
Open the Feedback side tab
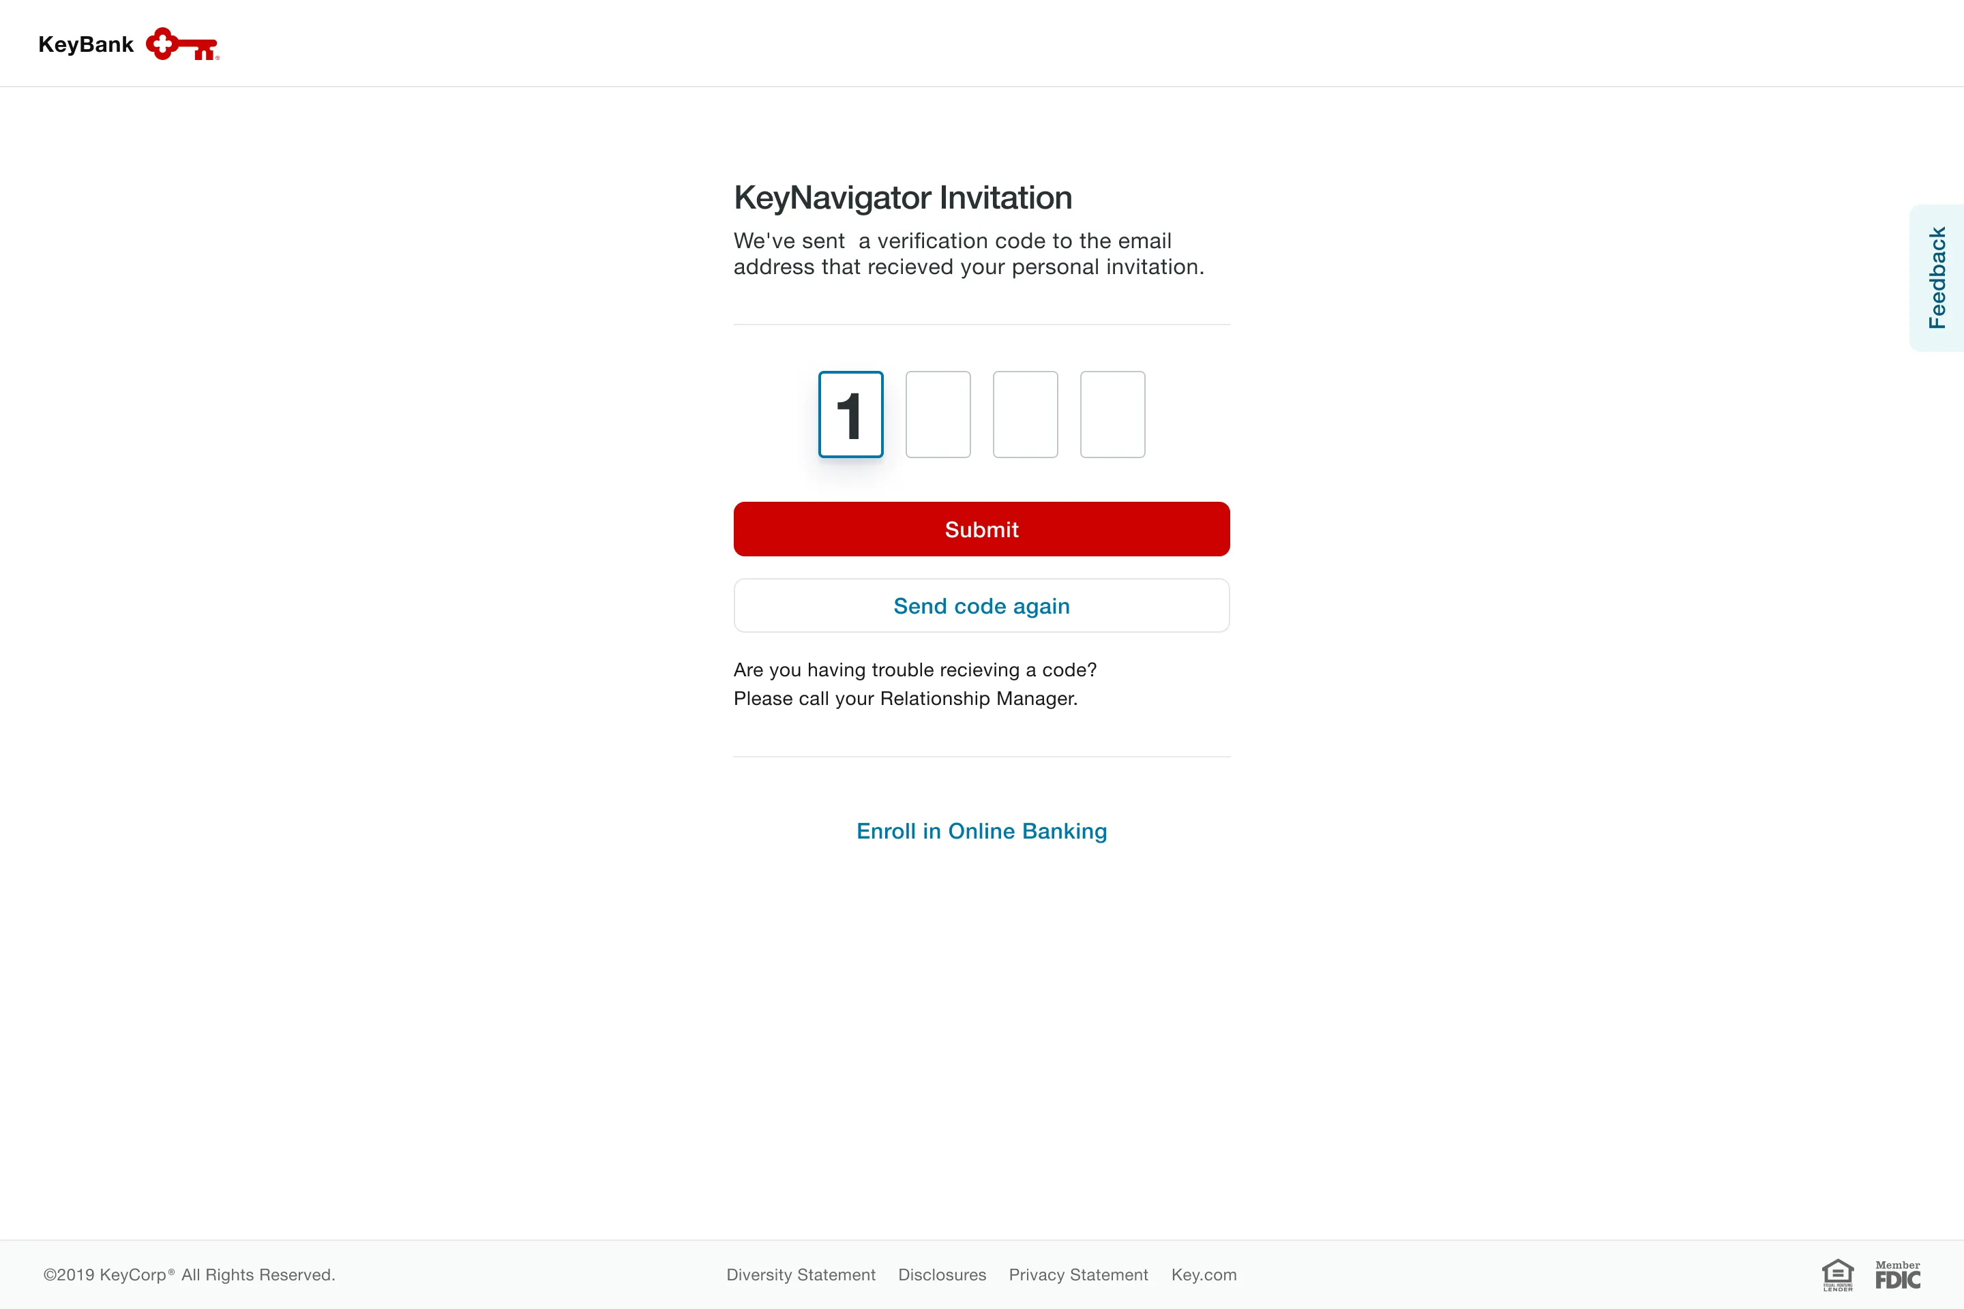point(1937,277)
